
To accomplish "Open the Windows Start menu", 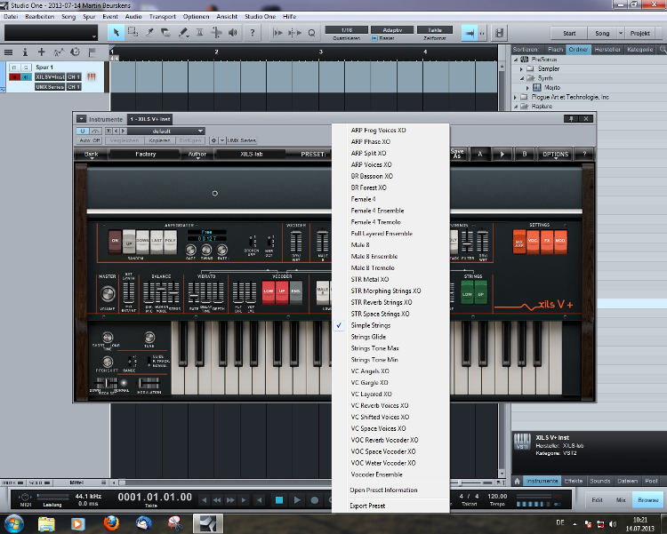I will (13, 523).
